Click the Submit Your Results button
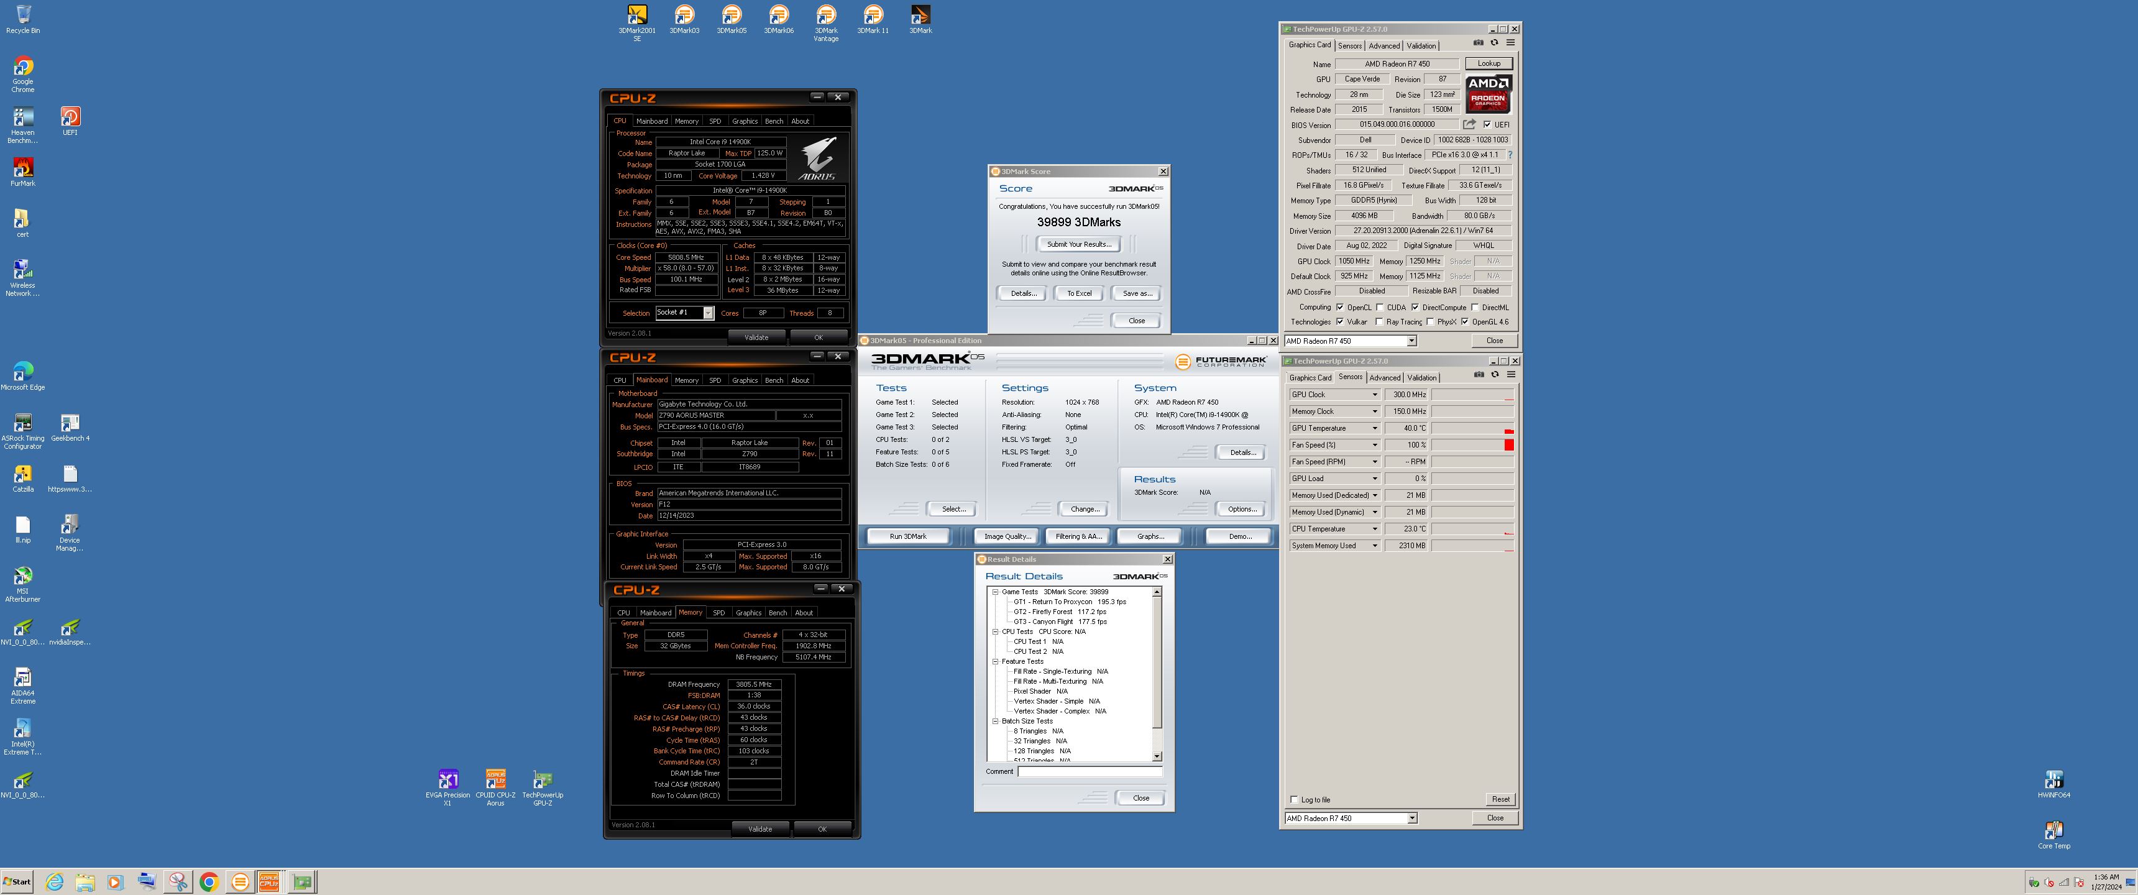The image size is (2138, 895). point(1079,244)
